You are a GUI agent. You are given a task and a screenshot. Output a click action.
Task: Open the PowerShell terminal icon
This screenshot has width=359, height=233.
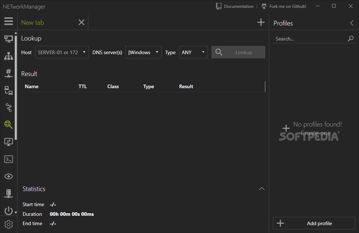(x=9, y=159)
